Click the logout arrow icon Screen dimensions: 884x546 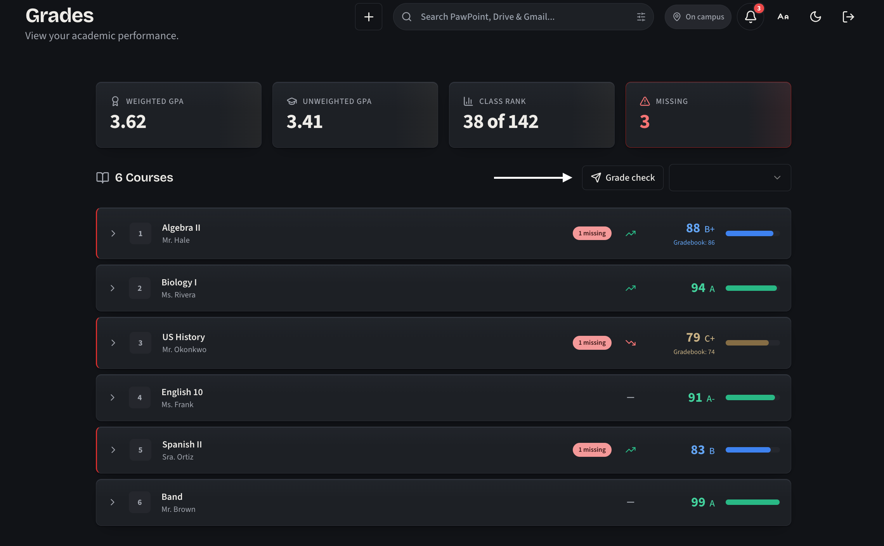click(848, 17)
